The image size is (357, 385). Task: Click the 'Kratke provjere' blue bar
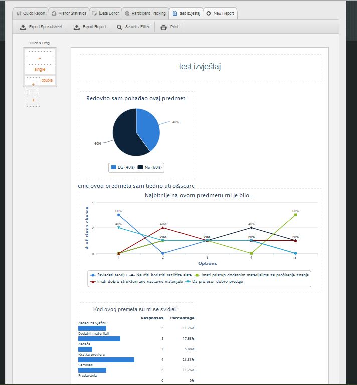point(106,359)
